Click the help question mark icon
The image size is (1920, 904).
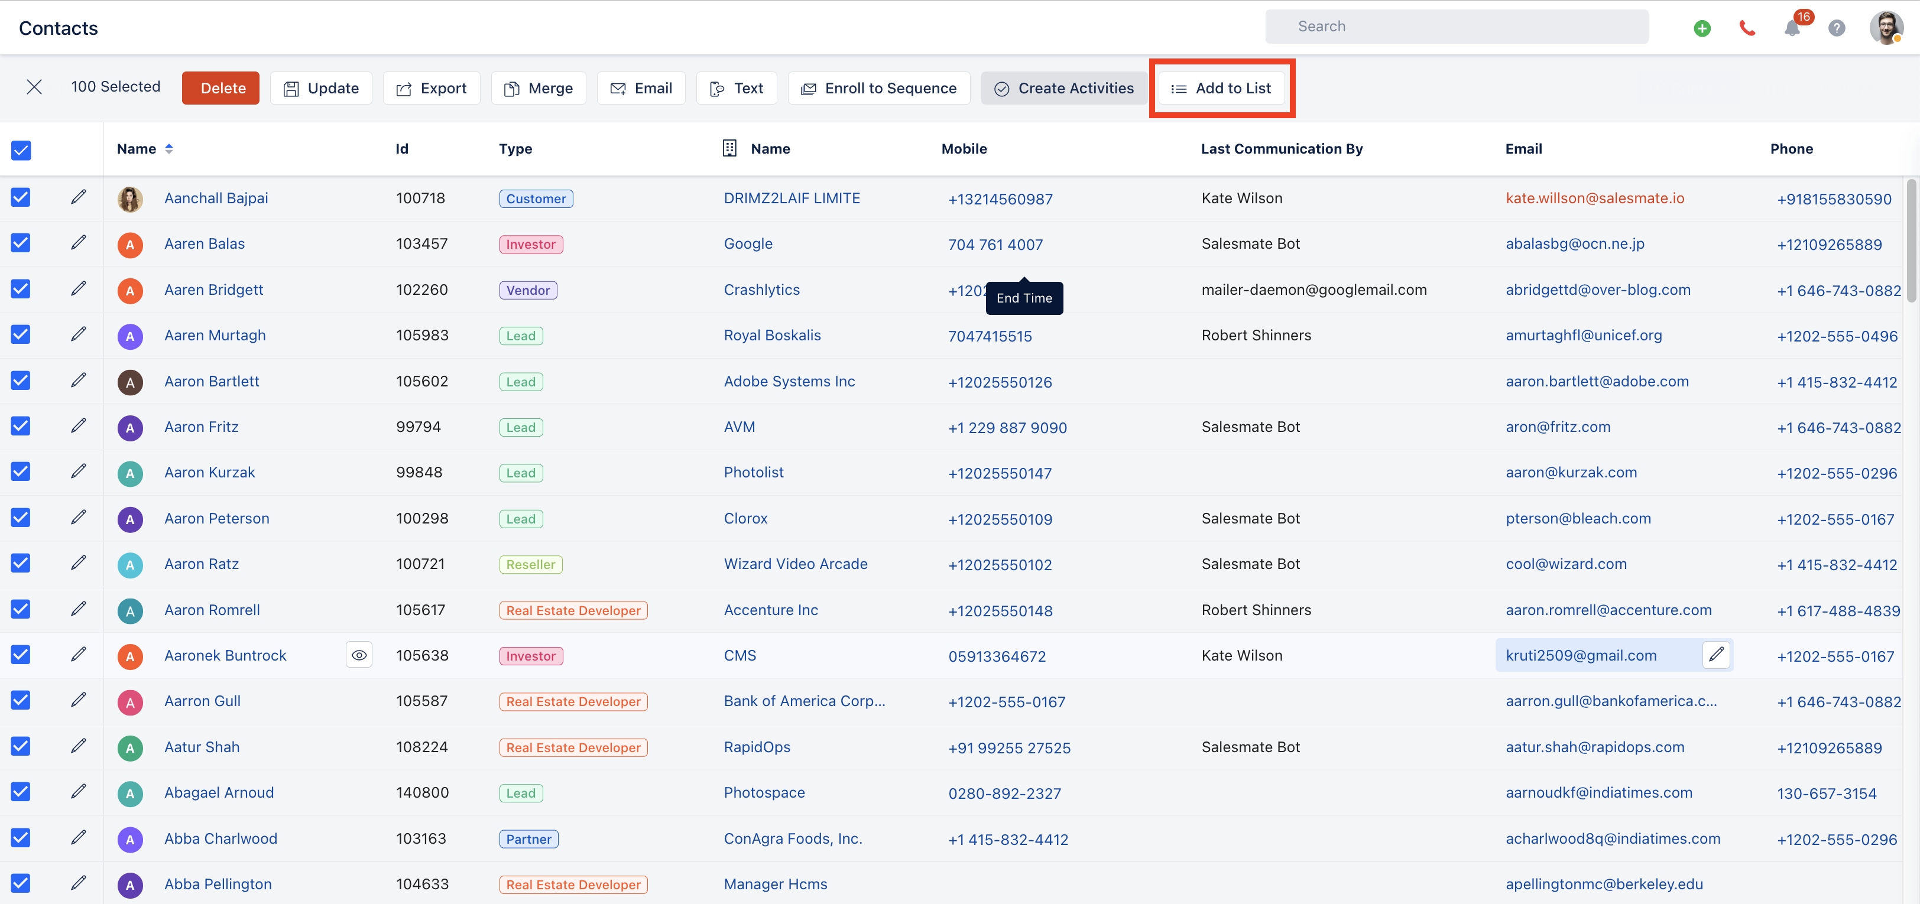click(x=1837, y=28)
